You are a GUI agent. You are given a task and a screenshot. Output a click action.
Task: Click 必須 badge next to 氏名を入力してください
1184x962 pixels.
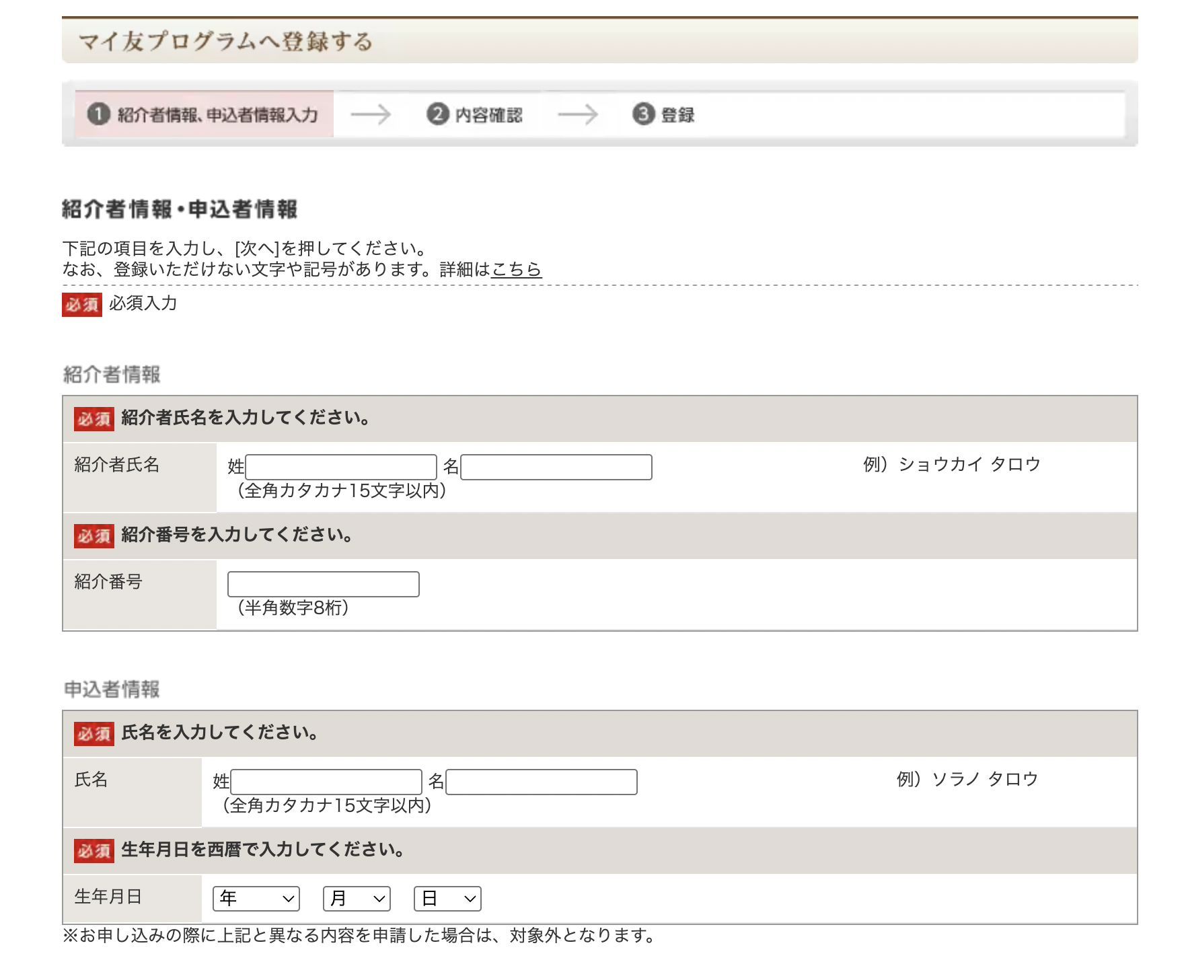coord(94,734)
